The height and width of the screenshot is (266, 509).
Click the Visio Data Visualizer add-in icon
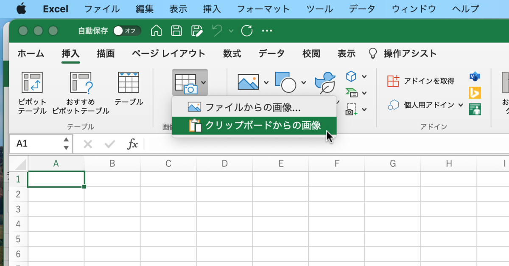pyautogui.click(x=475, y=76)
